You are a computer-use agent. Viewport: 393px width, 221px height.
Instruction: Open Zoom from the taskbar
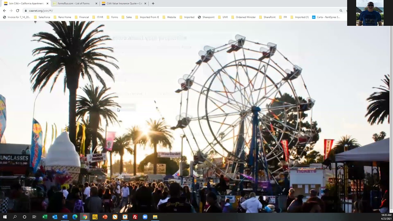(x=145, y=217)
